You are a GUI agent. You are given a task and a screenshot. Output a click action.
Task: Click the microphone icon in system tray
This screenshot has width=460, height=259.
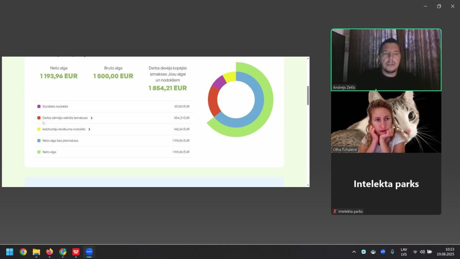392,252
